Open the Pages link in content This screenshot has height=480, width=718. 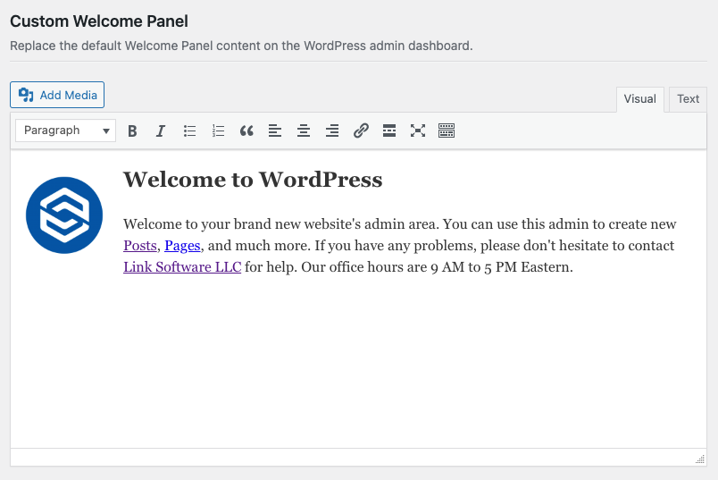182,246
